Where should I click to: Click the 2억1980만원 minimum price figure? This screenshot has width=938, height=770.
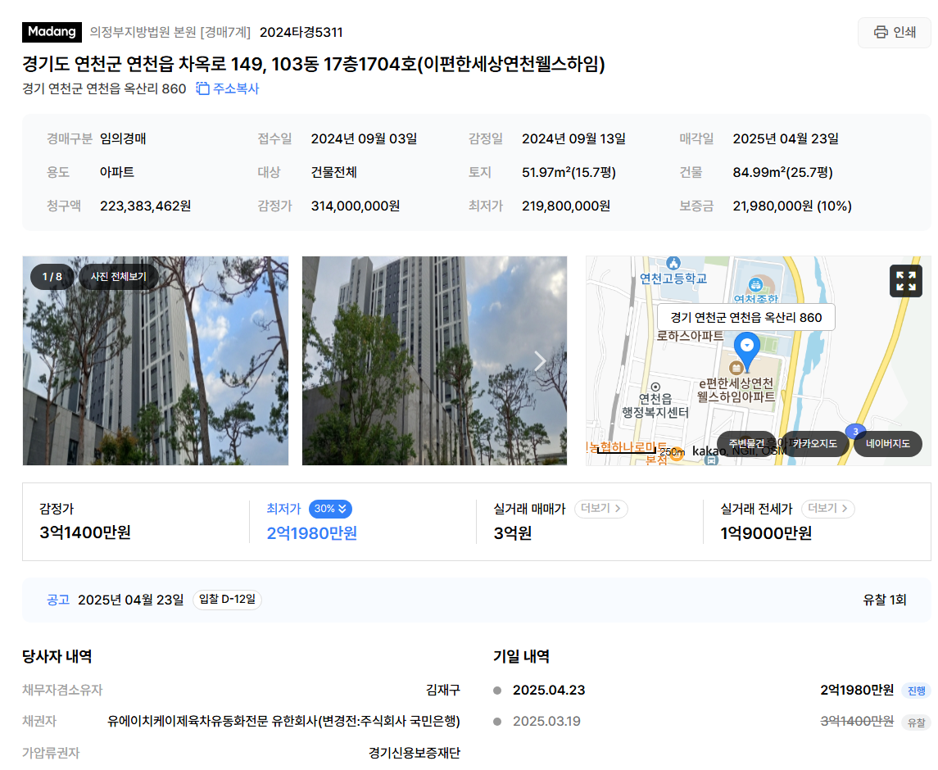311,533
